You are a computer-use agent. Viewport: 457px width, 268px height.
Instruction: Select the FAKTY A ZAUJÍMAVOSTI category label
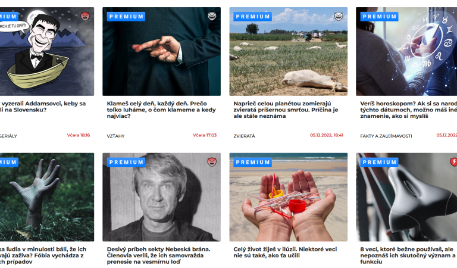[386, 136]
